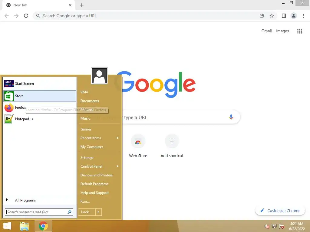
Task: Bookmark this tab with star icon
Action: [x=272, y=16]
